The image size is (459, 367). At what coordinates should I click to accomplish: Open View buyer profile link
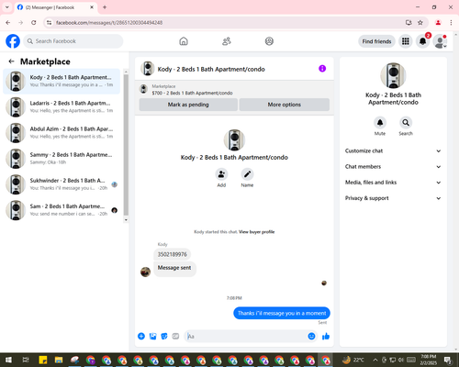[256, 232]
